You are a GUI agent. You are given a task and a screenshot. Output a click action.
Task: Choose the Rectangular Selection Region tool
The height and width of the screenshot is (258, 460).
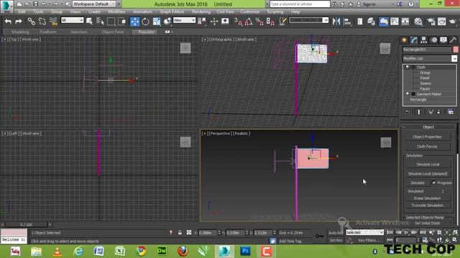pyautogui.click(x=111, y=21)
